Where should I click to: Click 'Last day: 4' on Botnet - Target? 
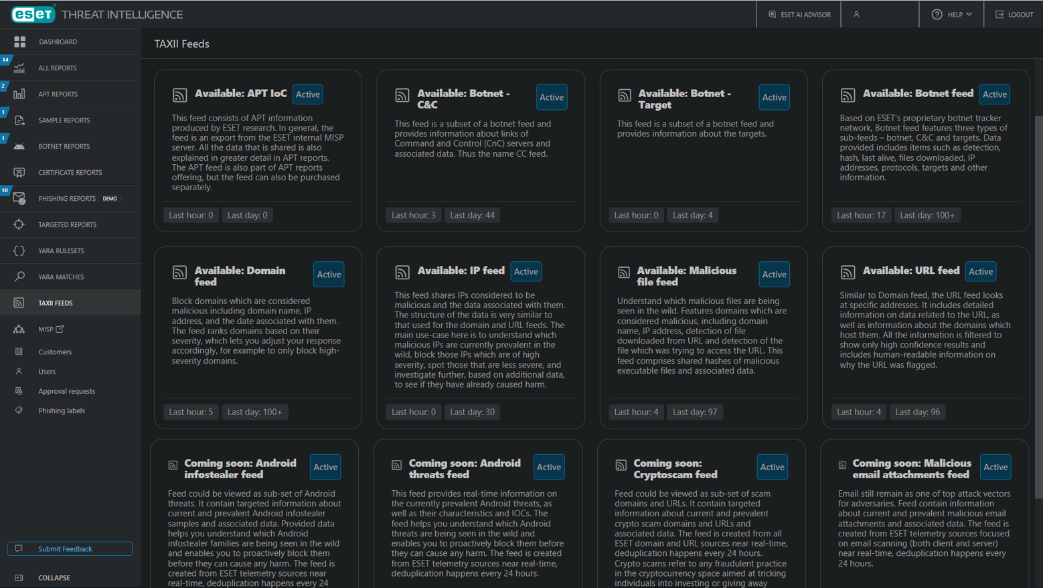tap(692, 215)
